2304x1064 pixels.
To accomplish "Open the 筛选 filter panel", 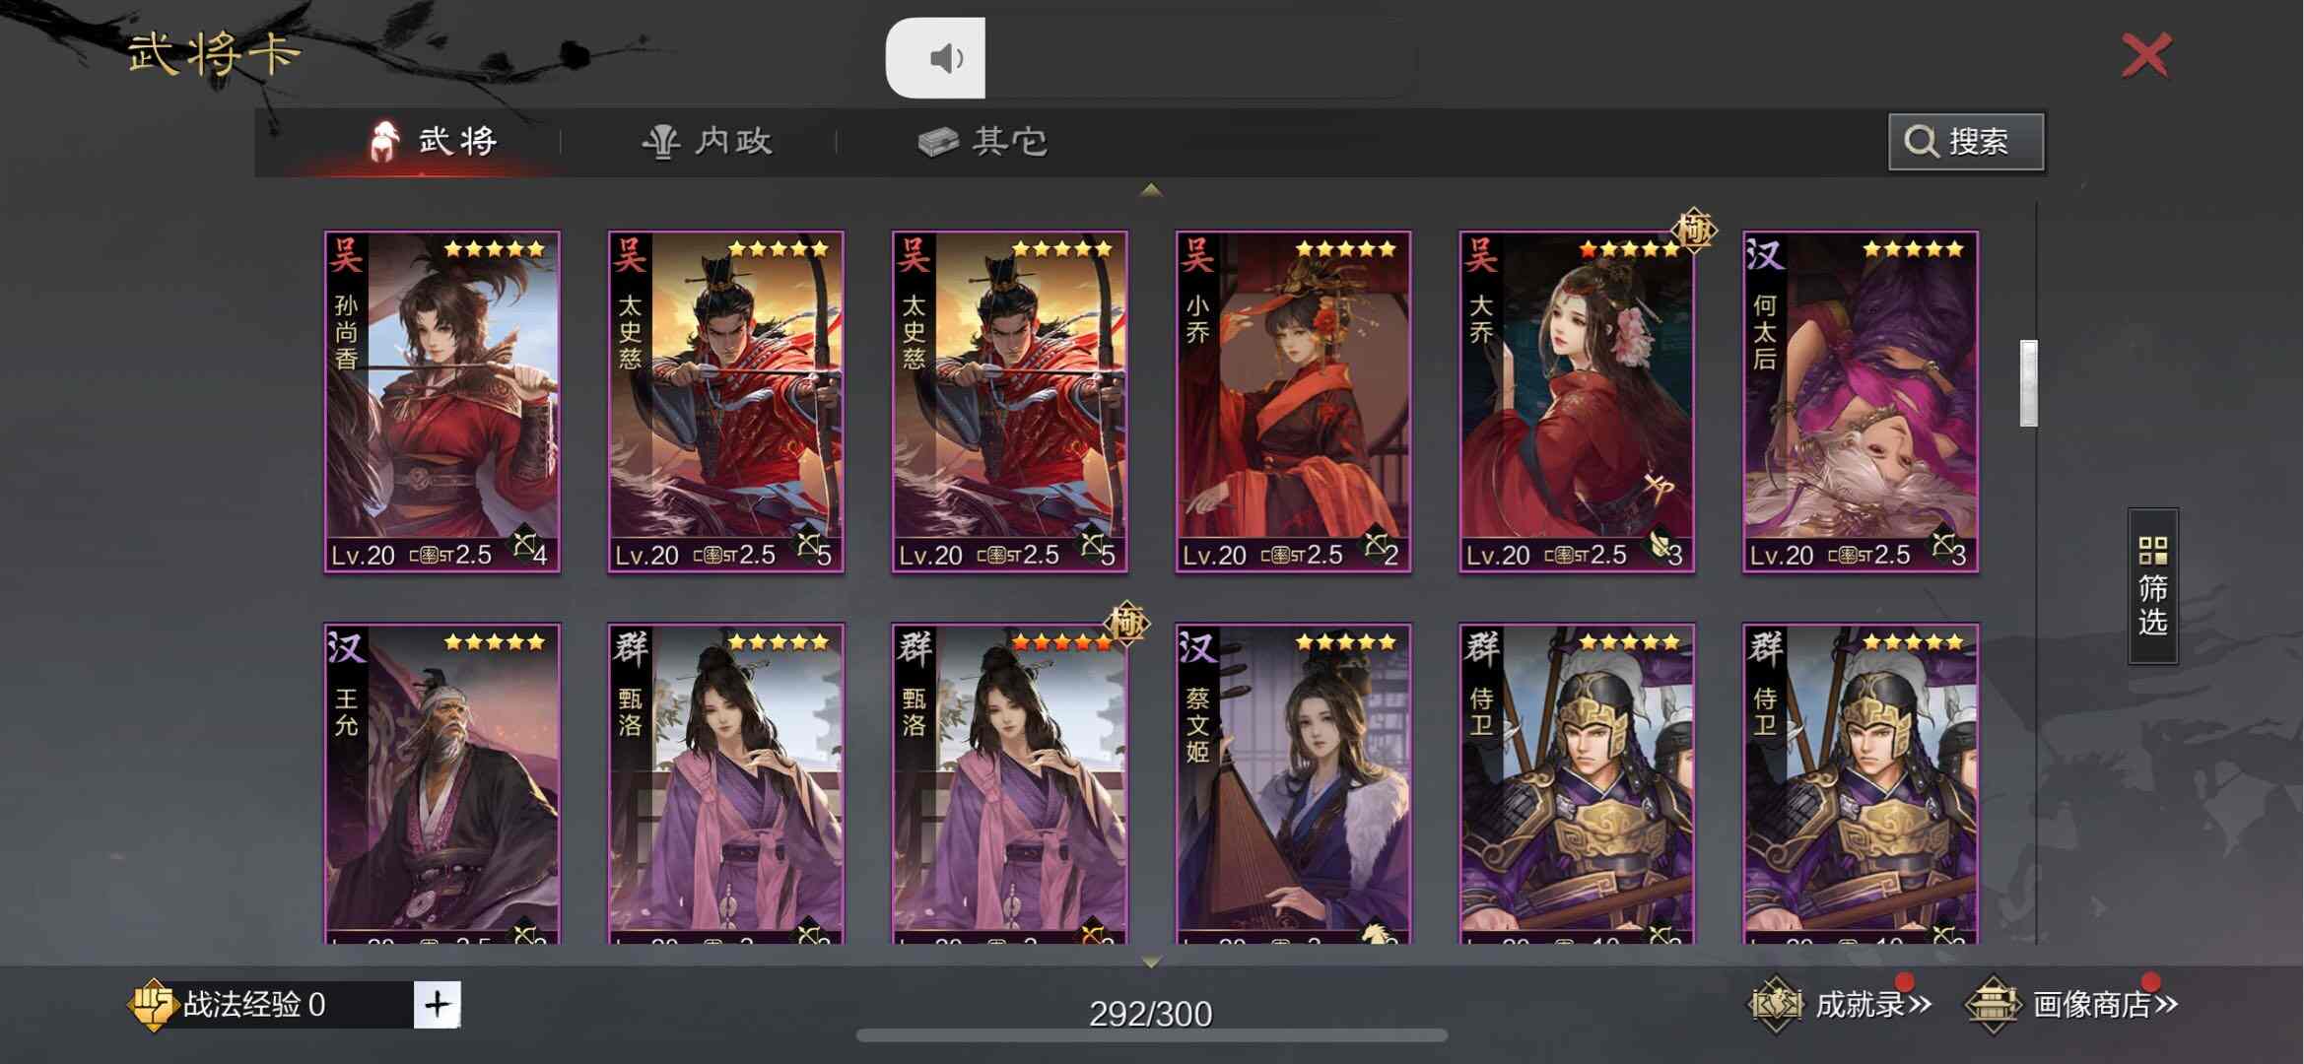I will pyautogui.click(x=2152, y=587).
